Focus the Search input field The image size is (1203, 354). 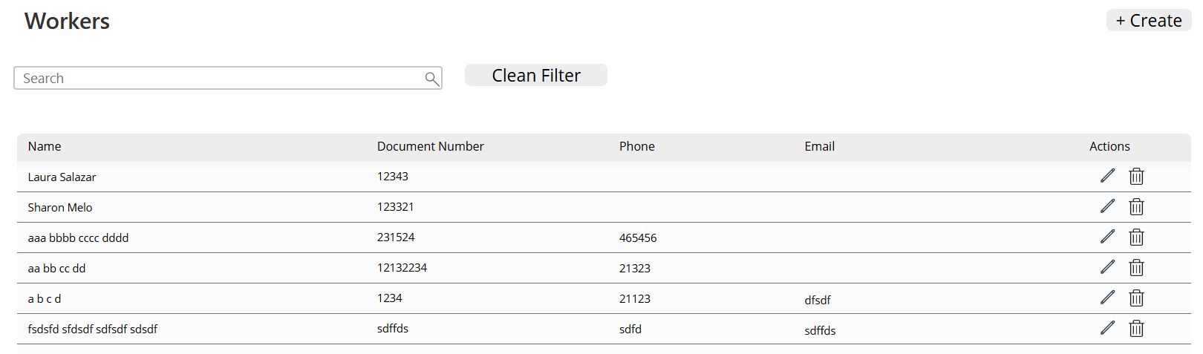tap(219, 79)
